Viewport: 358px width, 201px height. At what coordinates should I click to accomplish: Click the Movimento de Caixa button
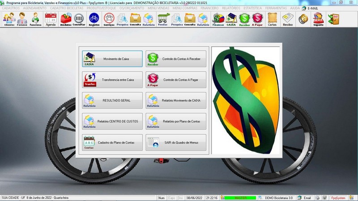coord(112,59)
